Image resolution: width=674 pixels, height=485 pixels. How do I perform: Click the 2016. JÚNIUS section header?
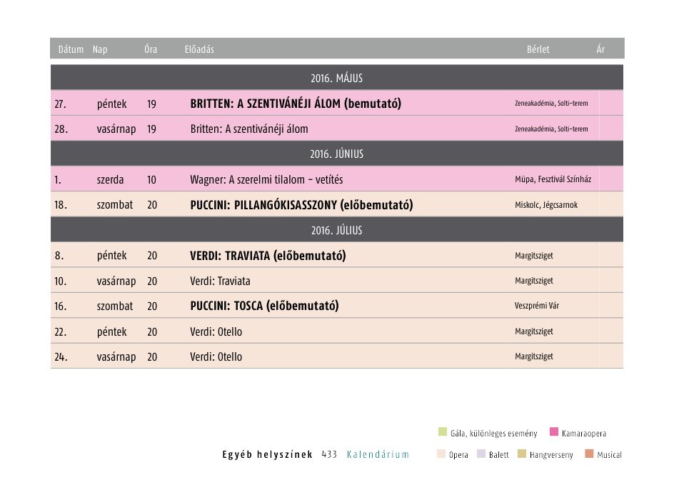tap(337, 154)
